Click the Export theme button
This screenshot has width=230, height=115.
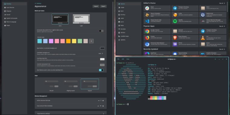tap(103, 6)
